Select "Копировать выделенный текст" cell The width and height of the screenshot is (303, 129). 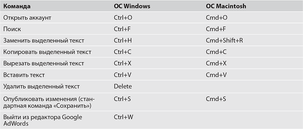pos(47,52)
